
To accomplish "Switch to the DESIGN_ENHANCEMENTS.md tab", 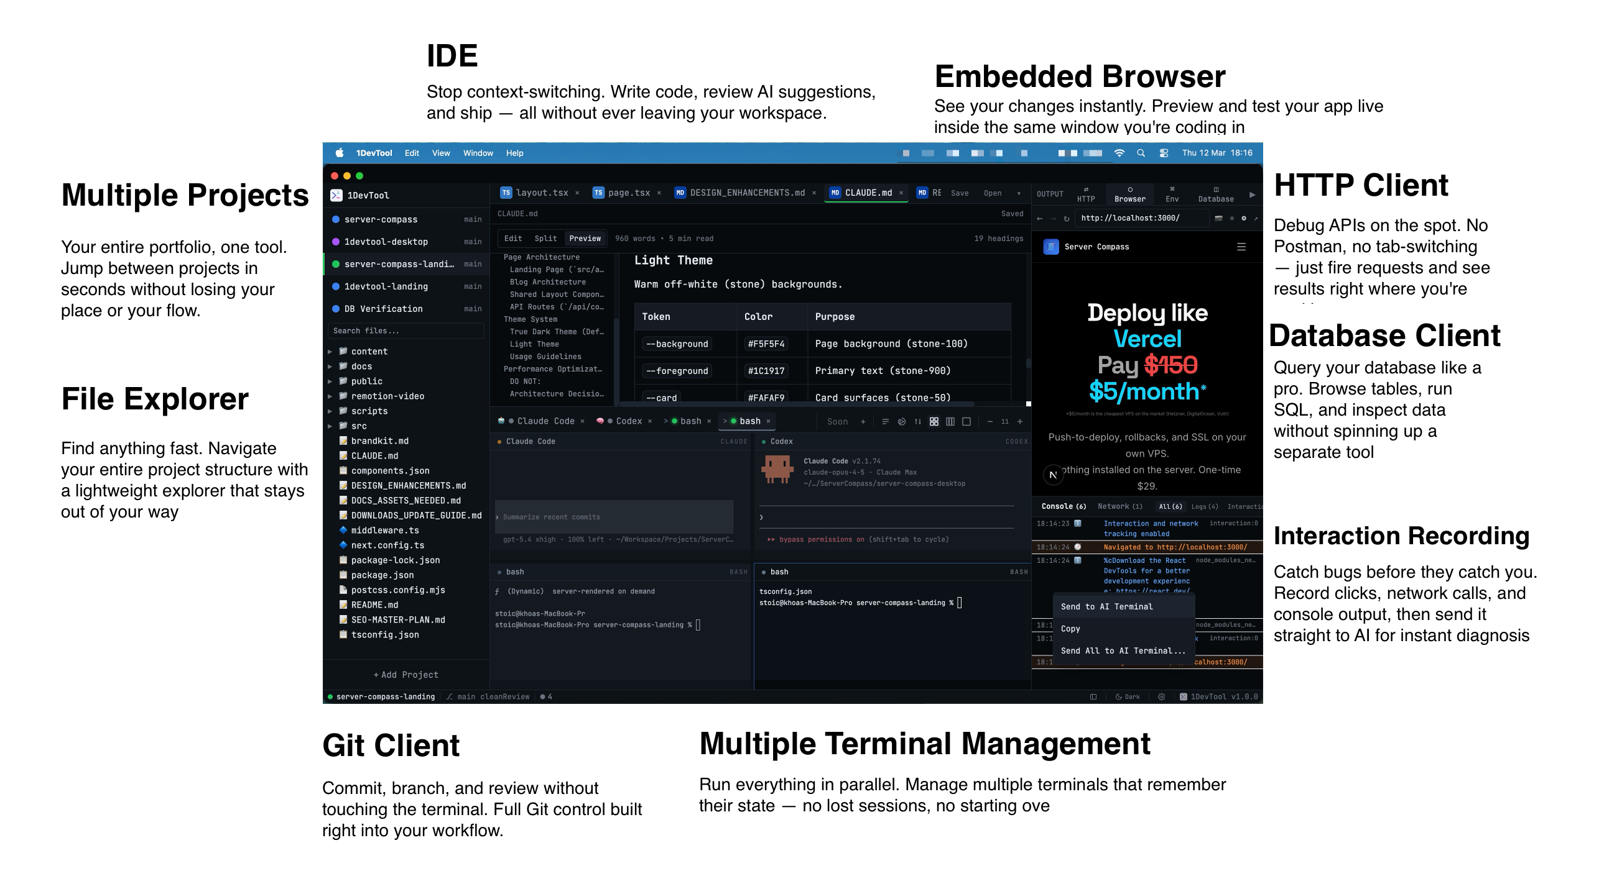I will pyautogui.click(x=743, y=193).
